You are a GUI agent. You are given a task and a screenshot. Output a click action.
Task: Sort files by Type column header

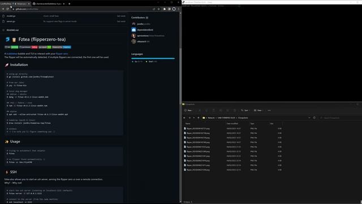coord(252,124)
